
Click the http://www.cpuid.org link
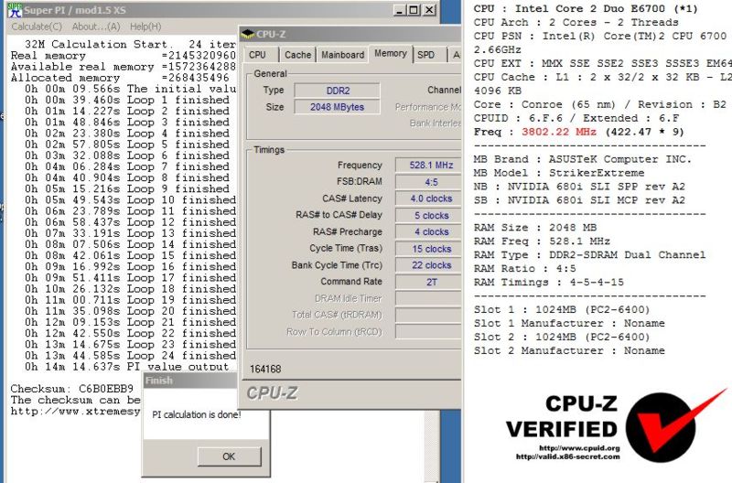coord(579,448)
